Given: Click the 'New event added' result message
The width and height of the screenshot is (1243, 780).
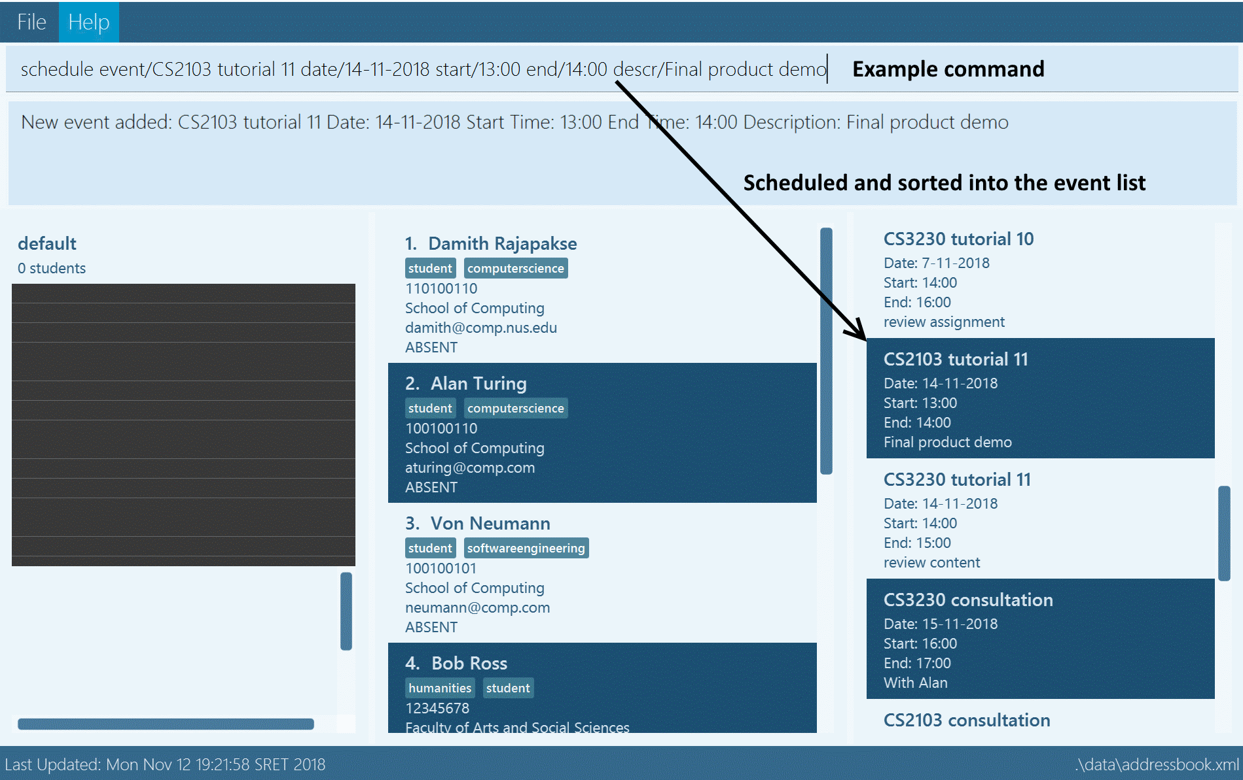Looking at the screenshot, I should point(514,122).
